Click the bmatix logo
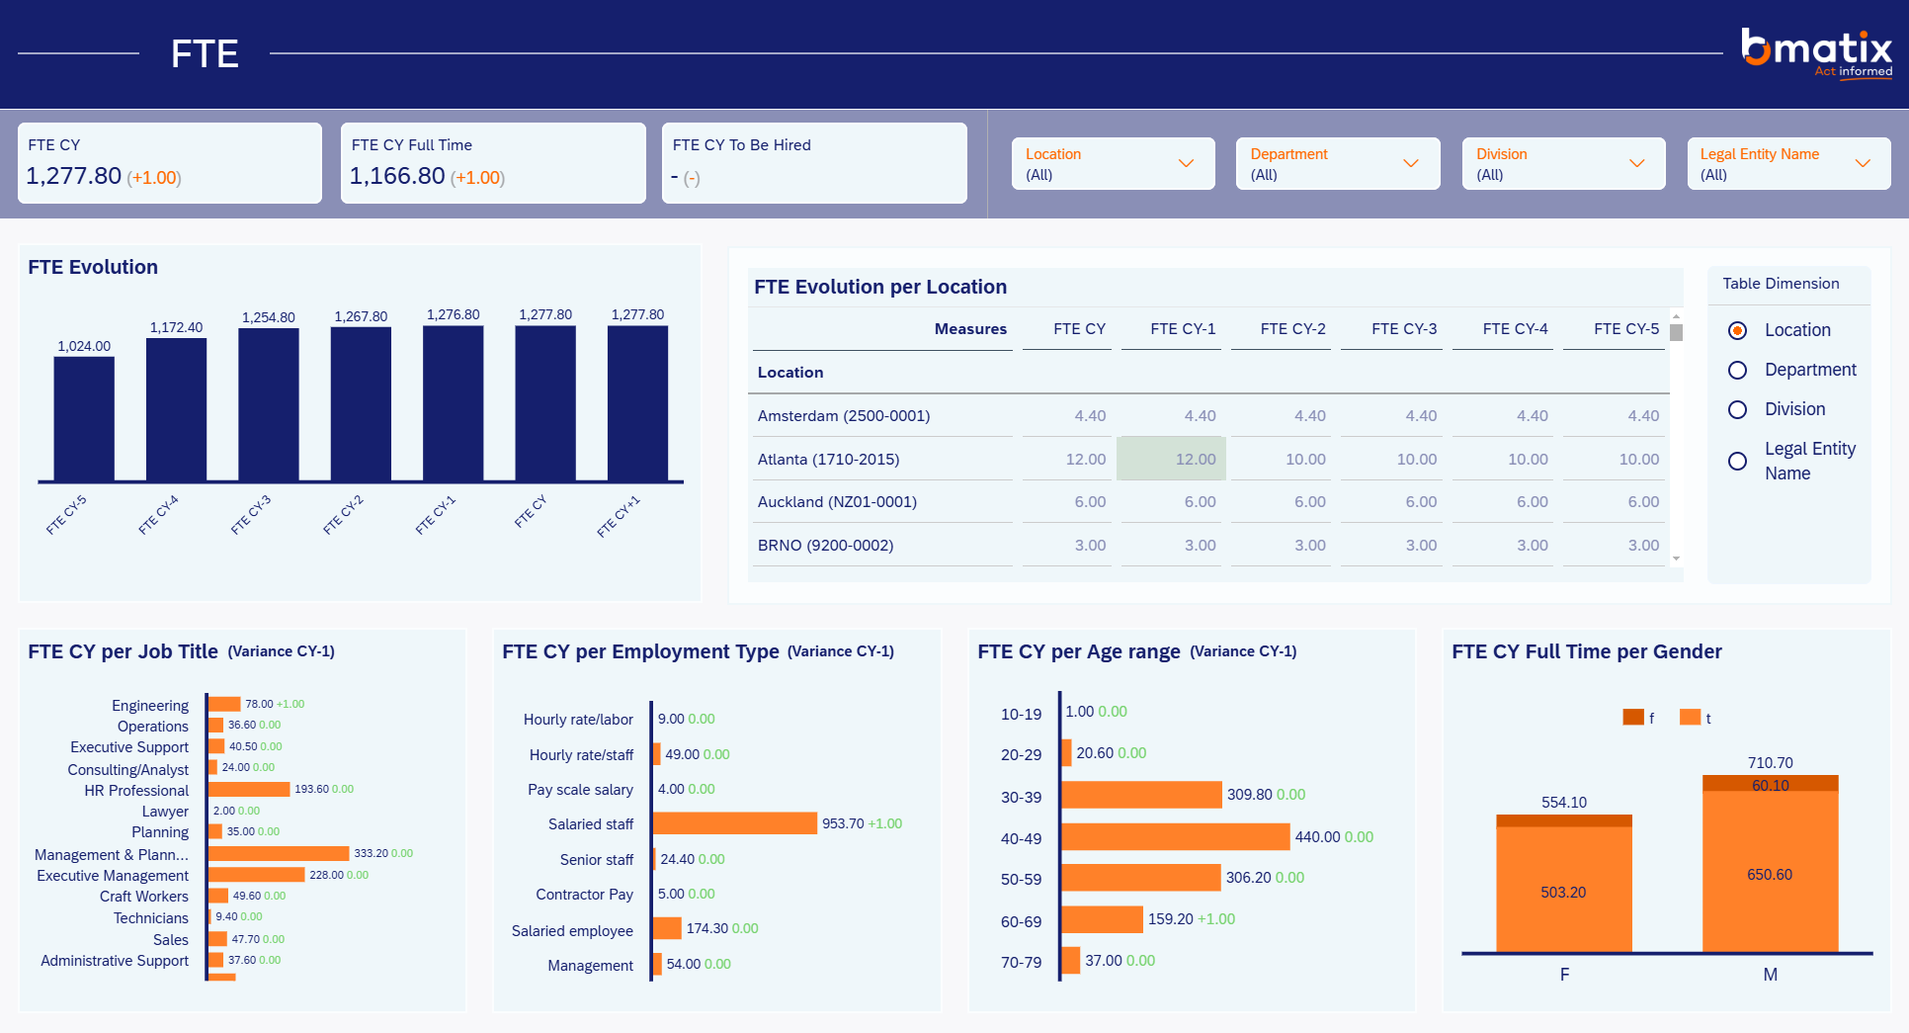 pos(1816,53)
